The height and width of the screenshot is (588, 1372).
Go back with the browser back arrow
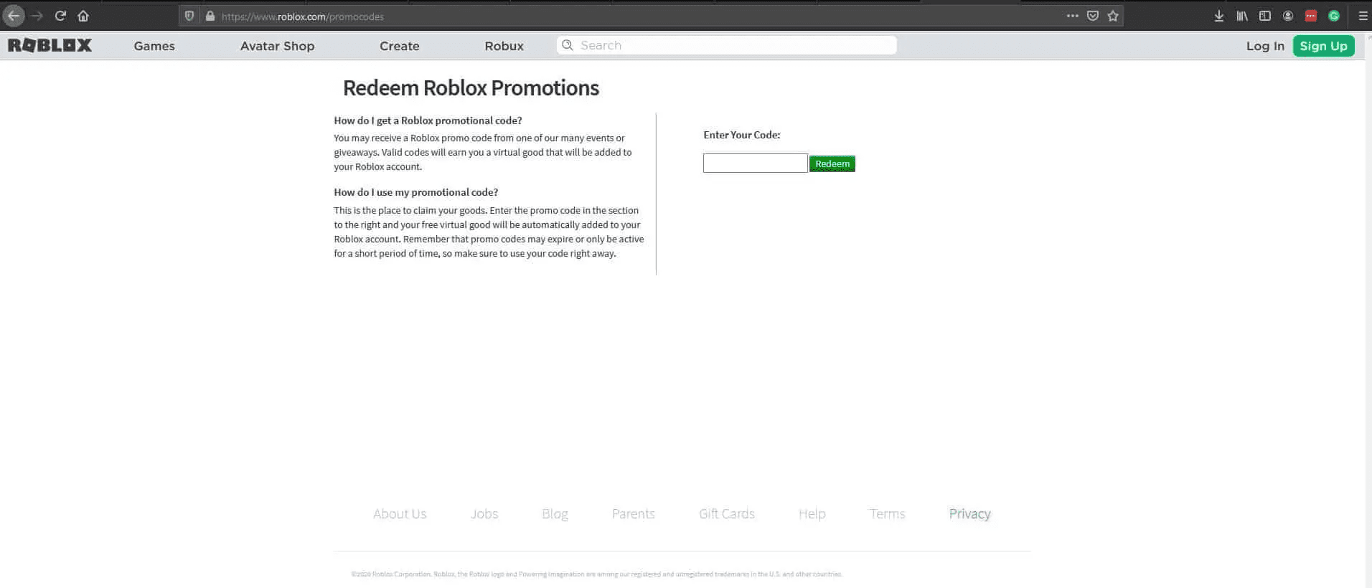pyautogui.click(x=14, y=16)
